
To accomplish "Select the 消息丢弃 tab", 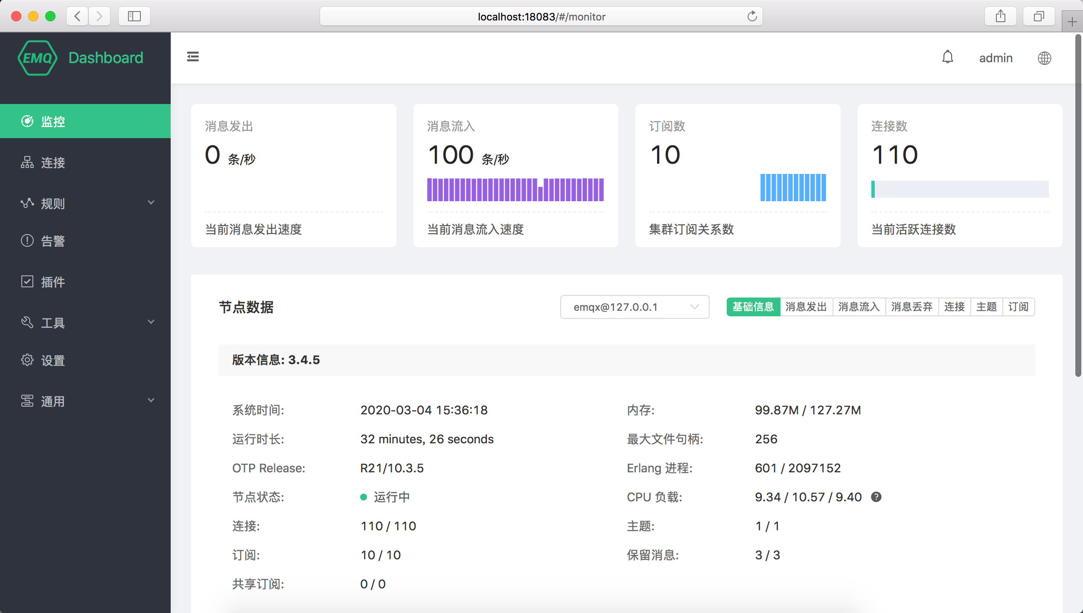I will [x=912, y=307].
